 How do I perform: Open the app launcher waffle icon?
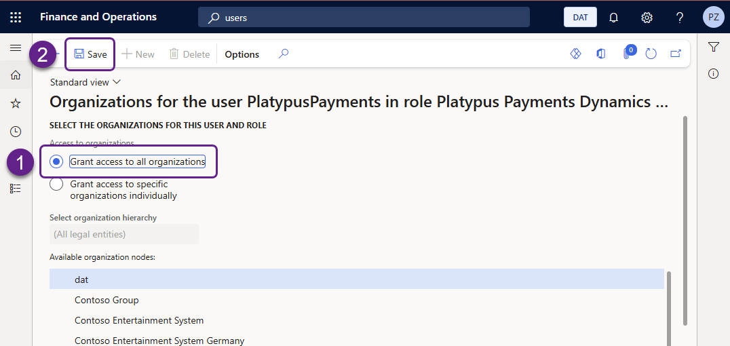[x=16, y=17]
